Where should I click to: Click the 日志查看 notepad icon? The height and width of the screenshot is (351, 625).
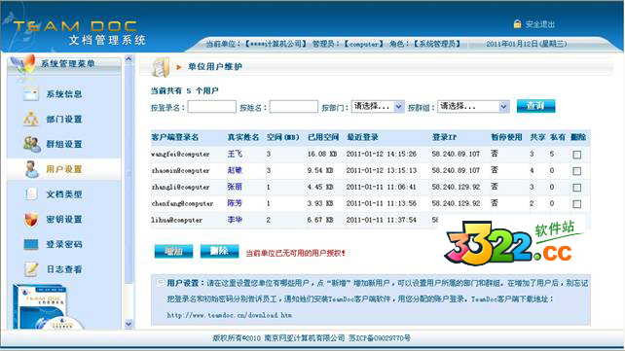click(31, 269)
